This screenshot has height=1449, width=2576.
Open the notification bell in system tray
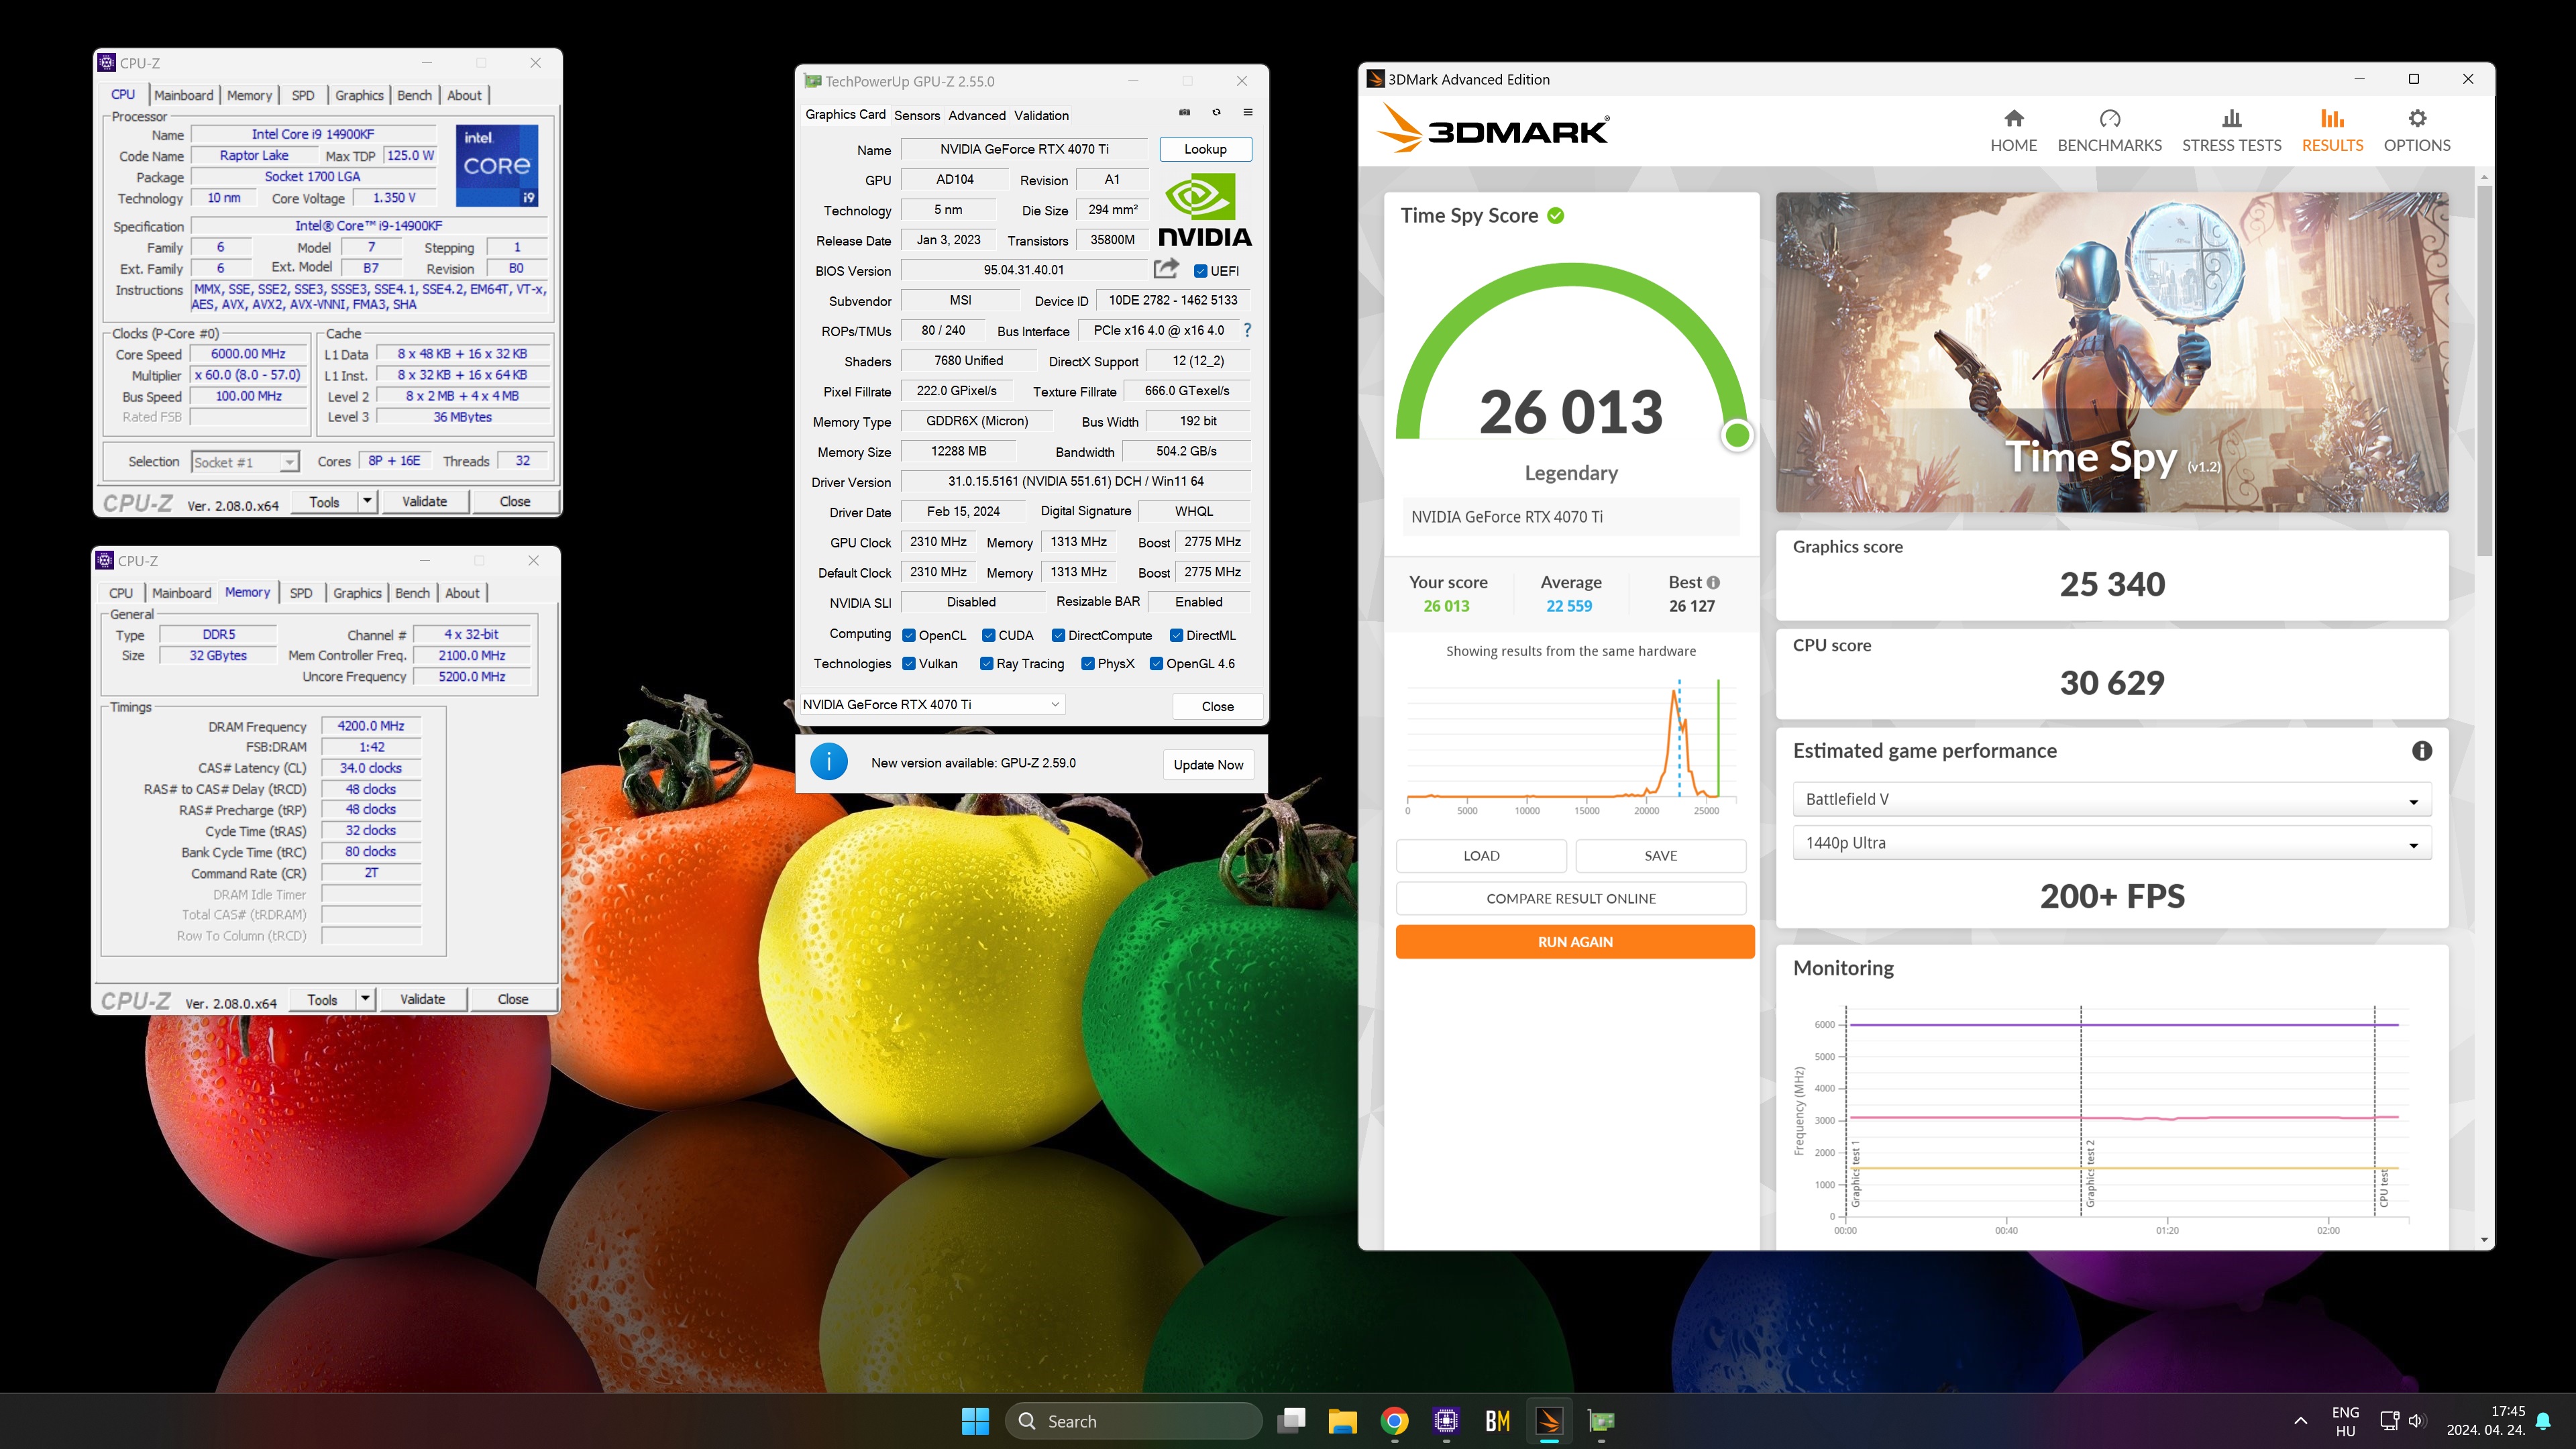[x=2543, y=1421]
